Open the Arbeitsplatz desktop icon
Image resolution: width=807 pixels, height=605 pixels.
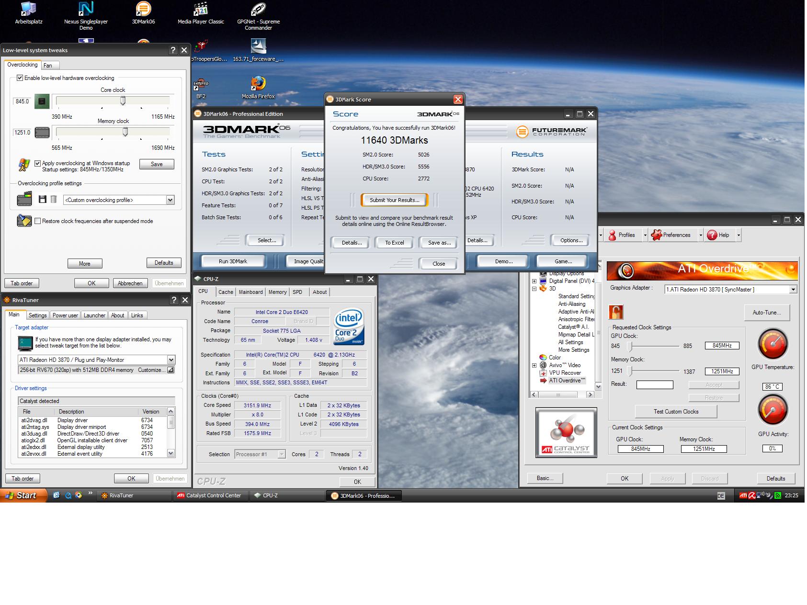(x=28, y=13)
